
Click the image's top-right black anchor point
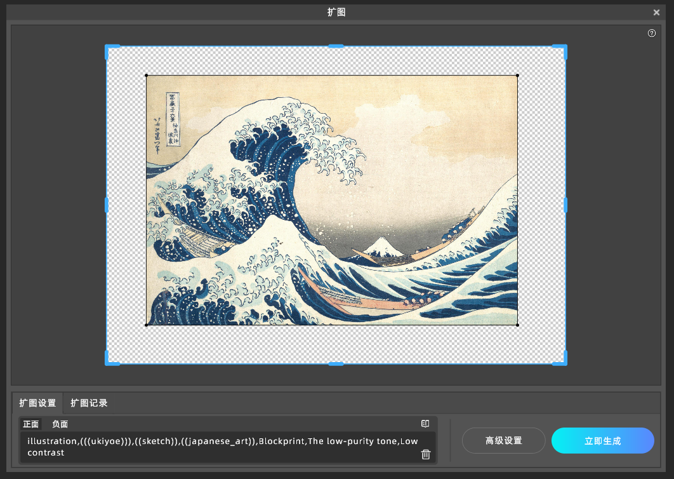point(517,76)
